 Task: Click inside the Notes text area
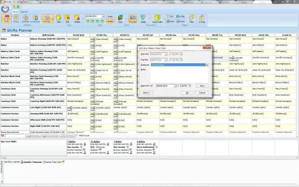(179, 74)
